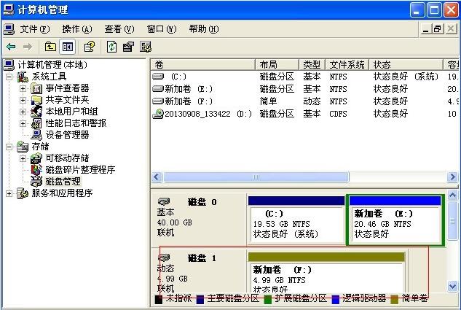
Task: Select the 新加卷 (F:) volume row
Action: [x=305, y=101]
